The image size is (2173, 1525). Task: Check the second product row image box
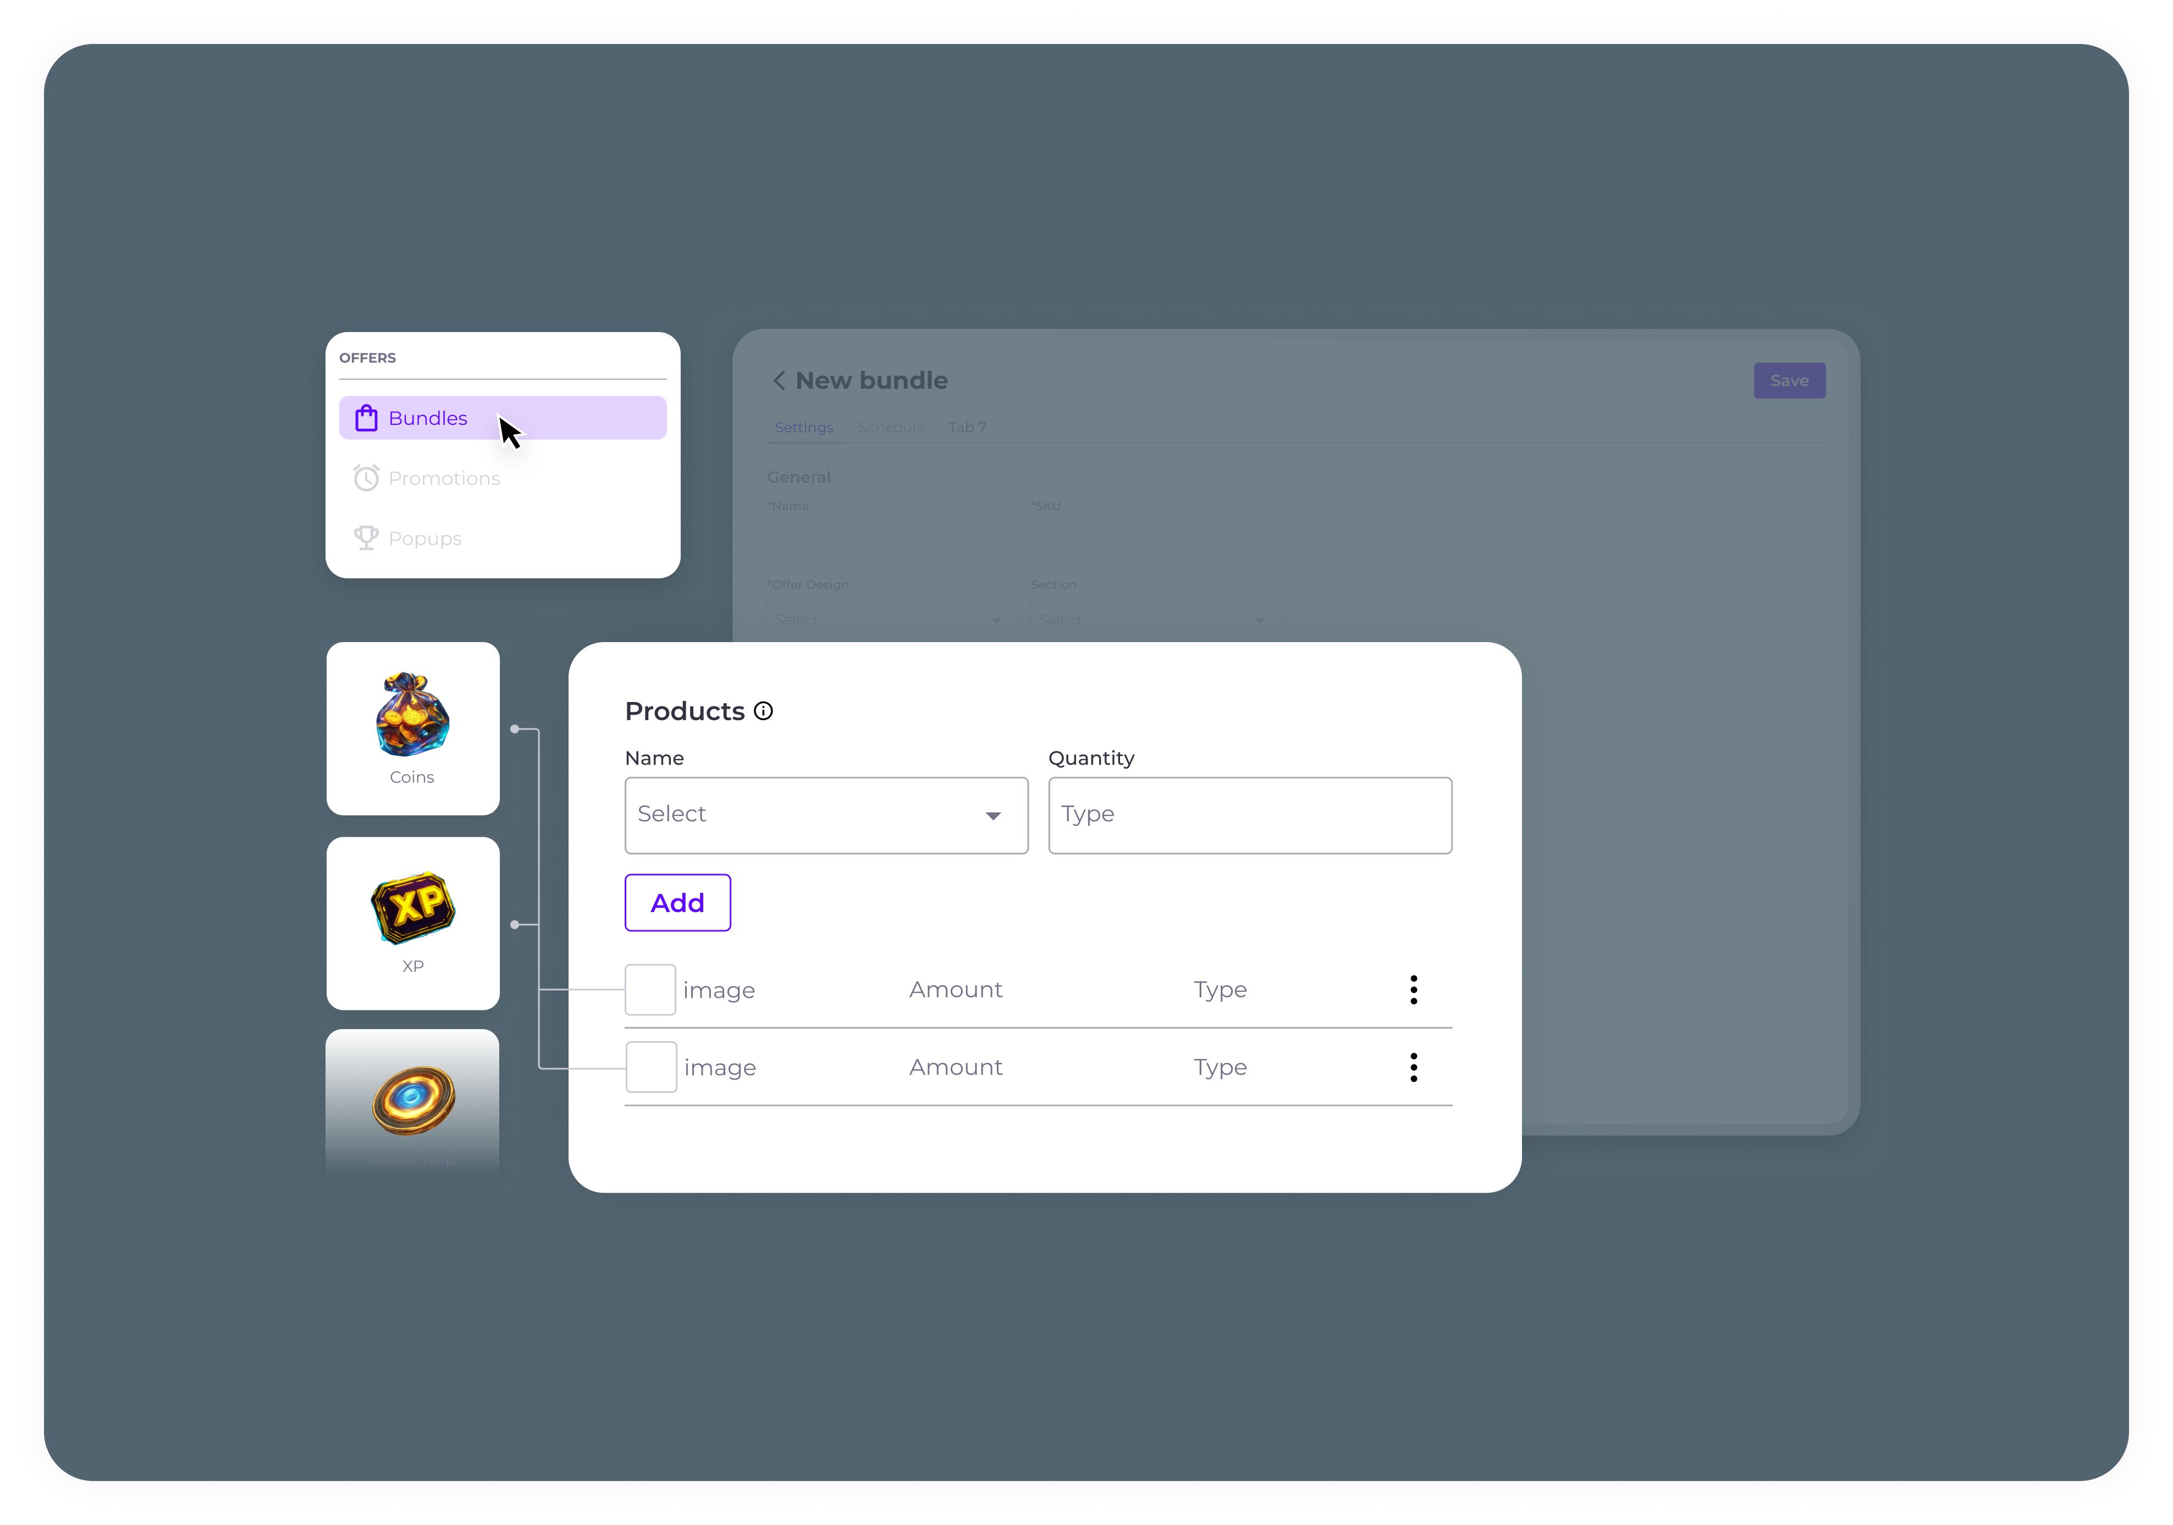pyautogui.click(x=651, y=1067)
